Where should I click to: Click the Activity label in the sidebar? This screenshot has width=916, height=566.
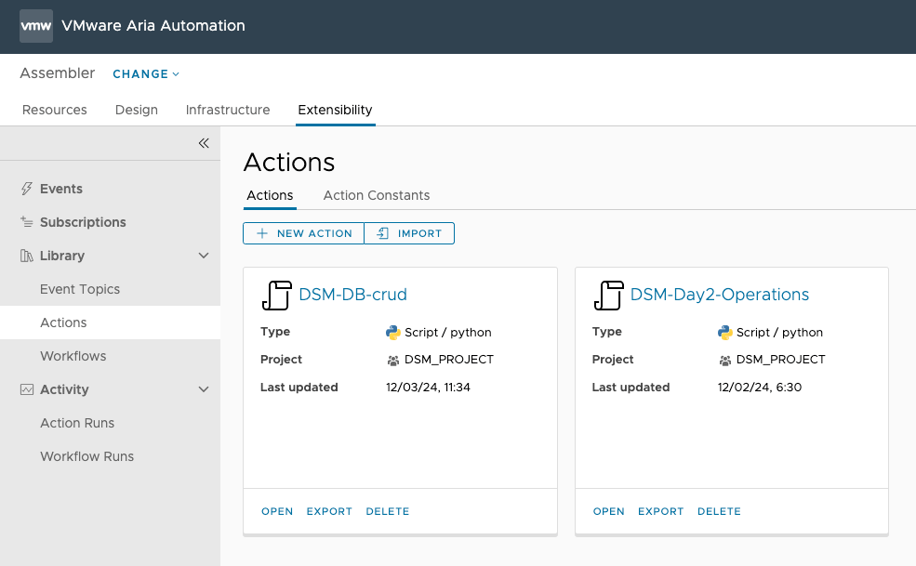pos(64,389)
